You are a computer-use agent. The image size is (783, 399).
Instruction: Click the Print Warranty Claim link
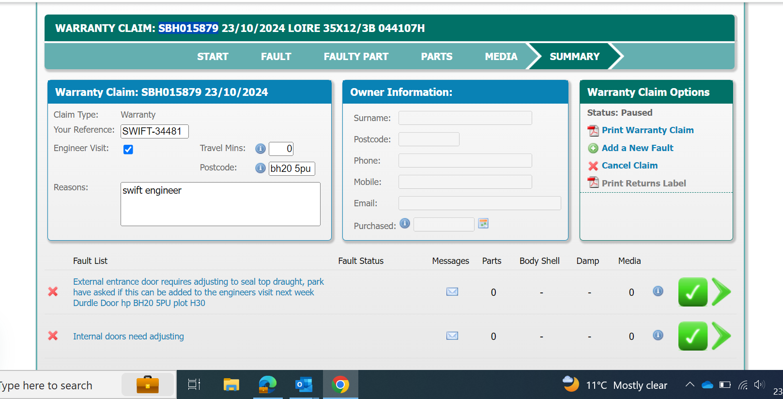pos(648,130)
